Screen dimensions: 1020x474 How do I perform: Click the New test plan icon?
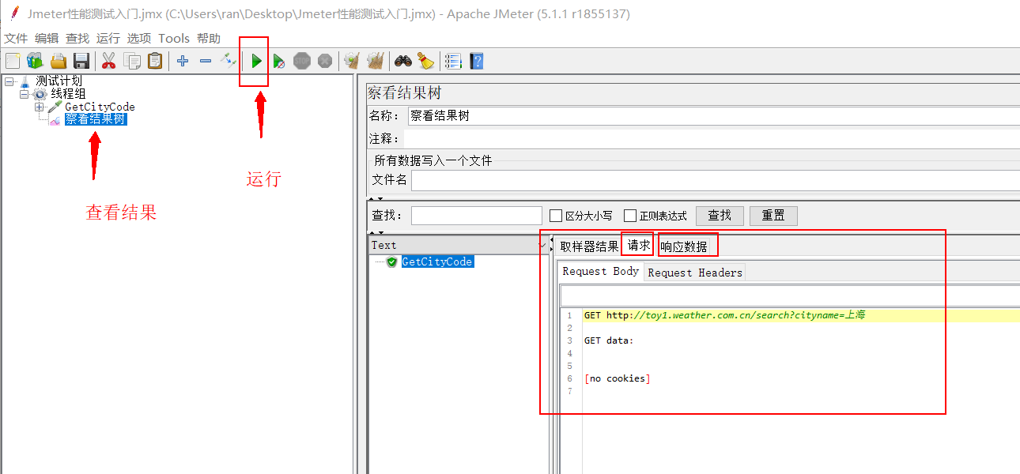pyautogui.click(x=12, y=61)
